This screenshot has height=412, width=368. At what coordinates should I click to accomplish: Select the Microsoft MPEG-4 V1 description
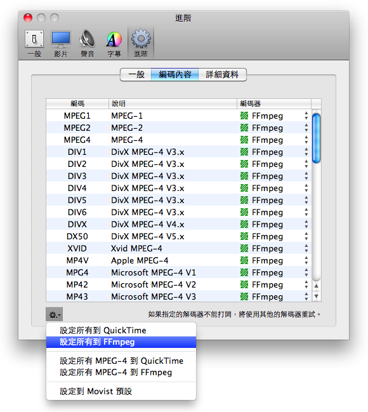154,272
